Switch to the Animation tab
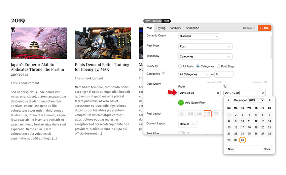The width and height of the screenshot is (286, 175). click(192, 28)
